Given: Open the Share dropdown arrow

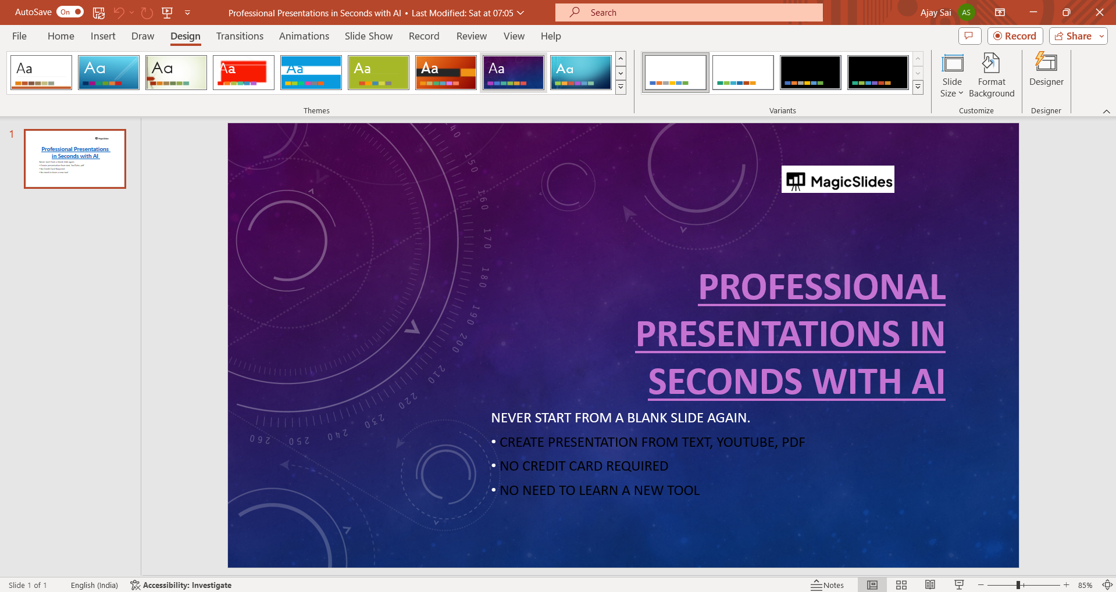Looking at the screenshot, I should 1101,36.
